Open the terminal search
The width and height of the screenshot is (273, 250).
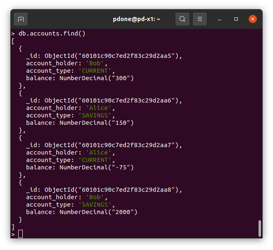pos(182,19)
